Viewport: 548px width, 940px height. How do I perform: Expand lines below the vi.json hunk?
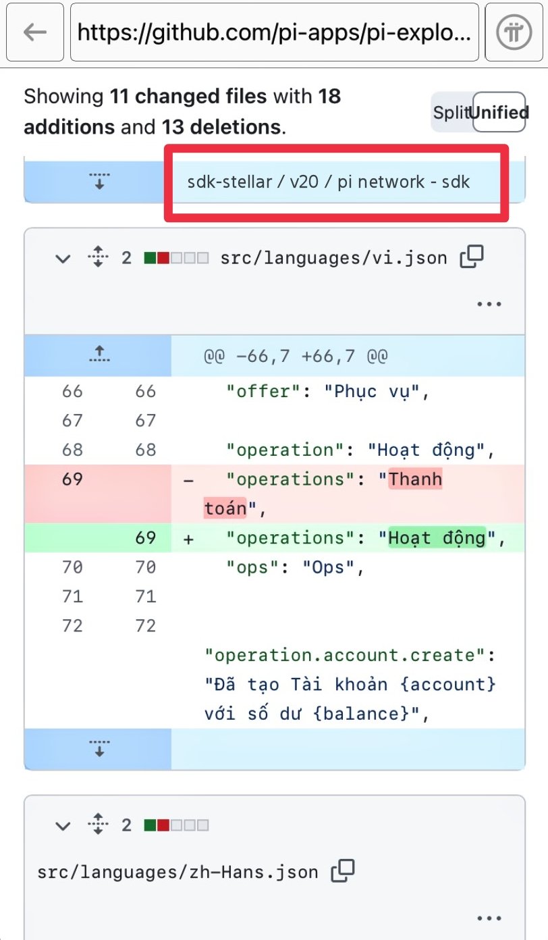point(99,749)
